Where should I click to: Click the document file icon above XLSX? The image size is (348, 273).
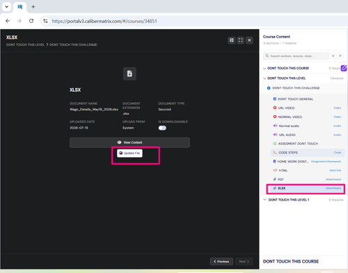[x=129, y=74]
